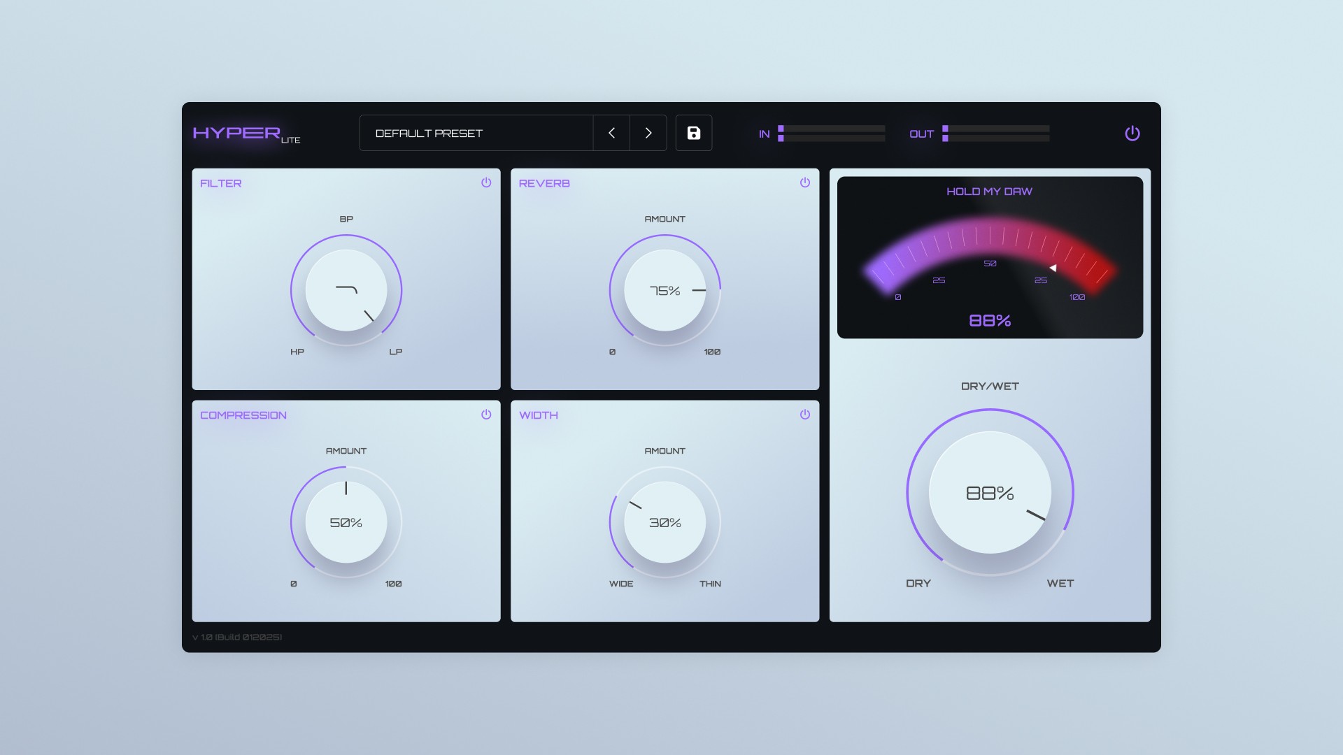1343x755 pixels.
Task: Go to the previous preset arrow
Action: (611, 133)
